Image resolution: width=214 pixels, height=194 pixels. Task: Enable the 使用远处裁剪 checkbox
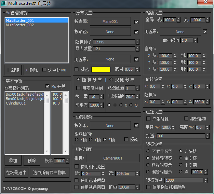77,180
